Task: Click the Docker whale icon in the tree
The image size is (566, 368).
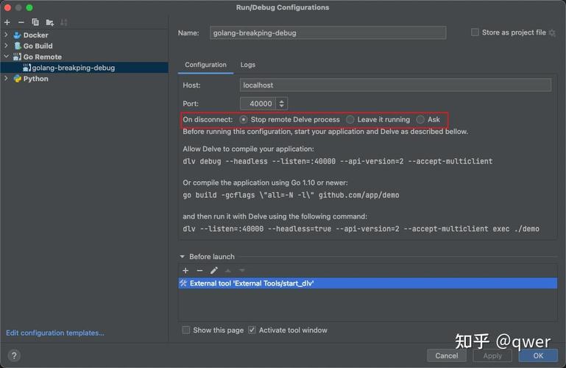Action: pos(18,35)
